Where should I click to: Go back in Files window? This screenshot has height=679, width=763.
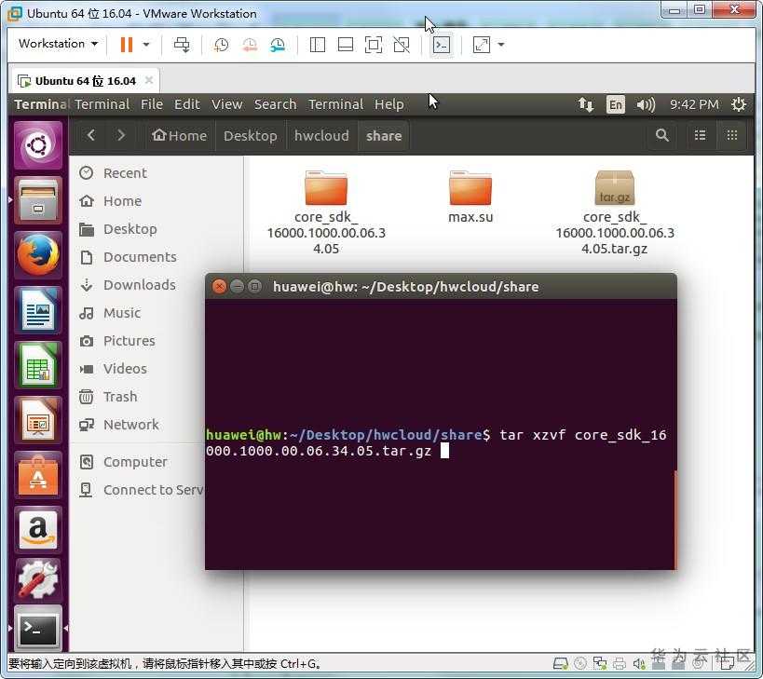pos(91,135)
